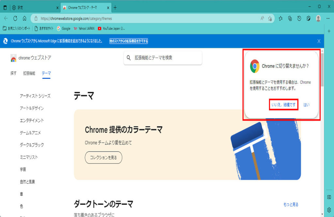The image size is (334, 217).
Task: Go to the browser home page icon
Action: point(24,19)
